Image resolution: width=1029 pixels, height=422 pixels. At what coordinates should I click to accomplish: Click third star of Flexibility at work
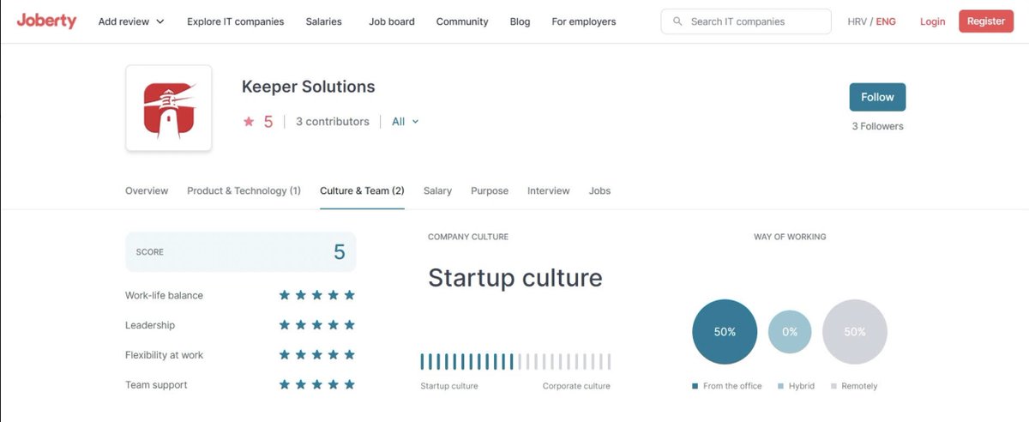(x=317, y=355)
